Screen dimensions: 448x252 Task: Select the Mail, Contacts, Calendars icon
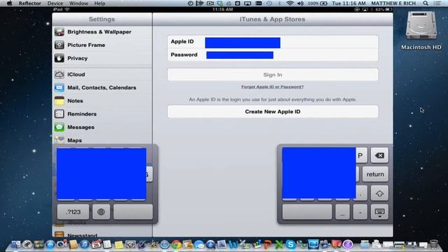pyautogui.click(x=59, y=87)
